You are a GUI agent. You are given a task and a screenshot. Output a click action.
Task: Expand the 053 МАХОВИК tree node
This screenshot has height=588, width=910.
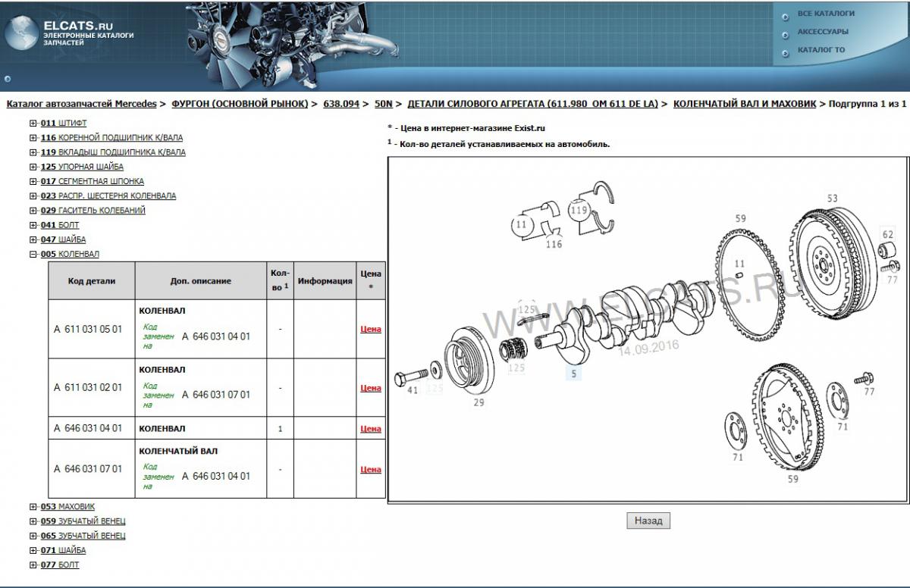tap(33, 507)
